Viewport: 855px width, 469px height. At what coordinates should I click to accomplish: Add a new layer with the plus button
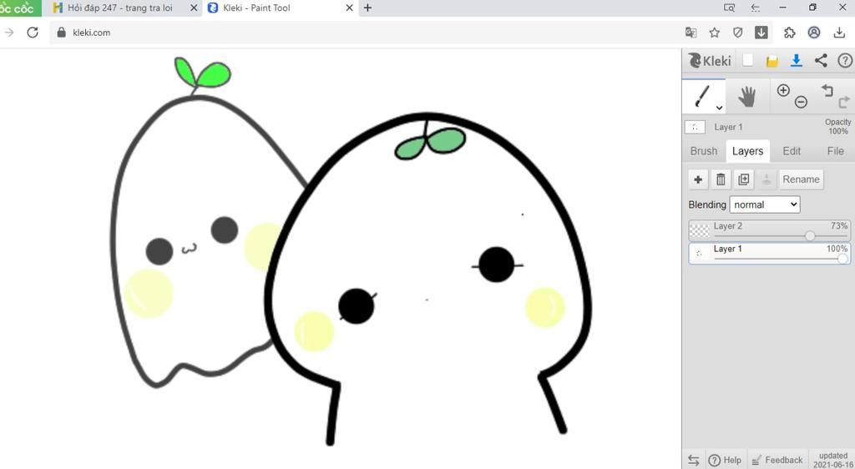click(x=698, y=179)
